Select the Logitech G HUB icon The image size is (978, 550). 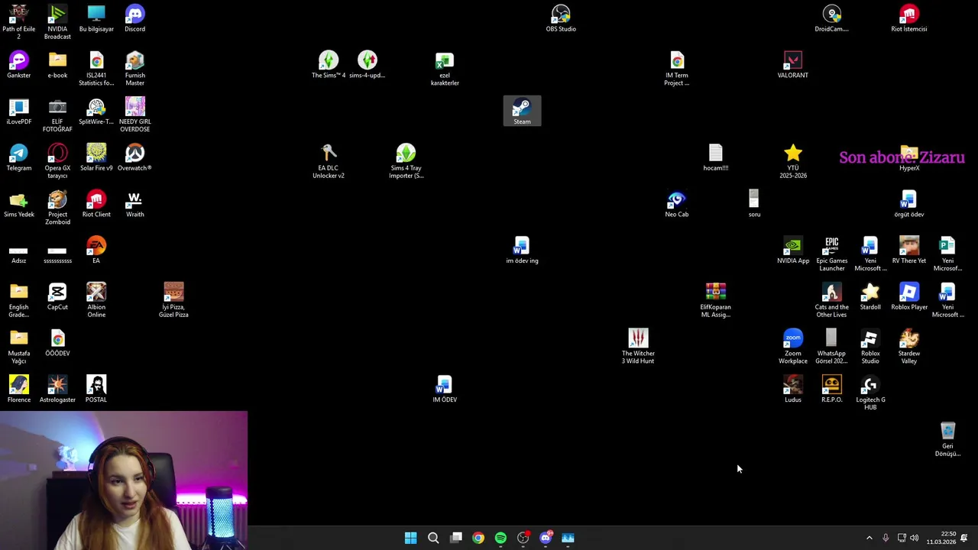[x=870, y=393]
